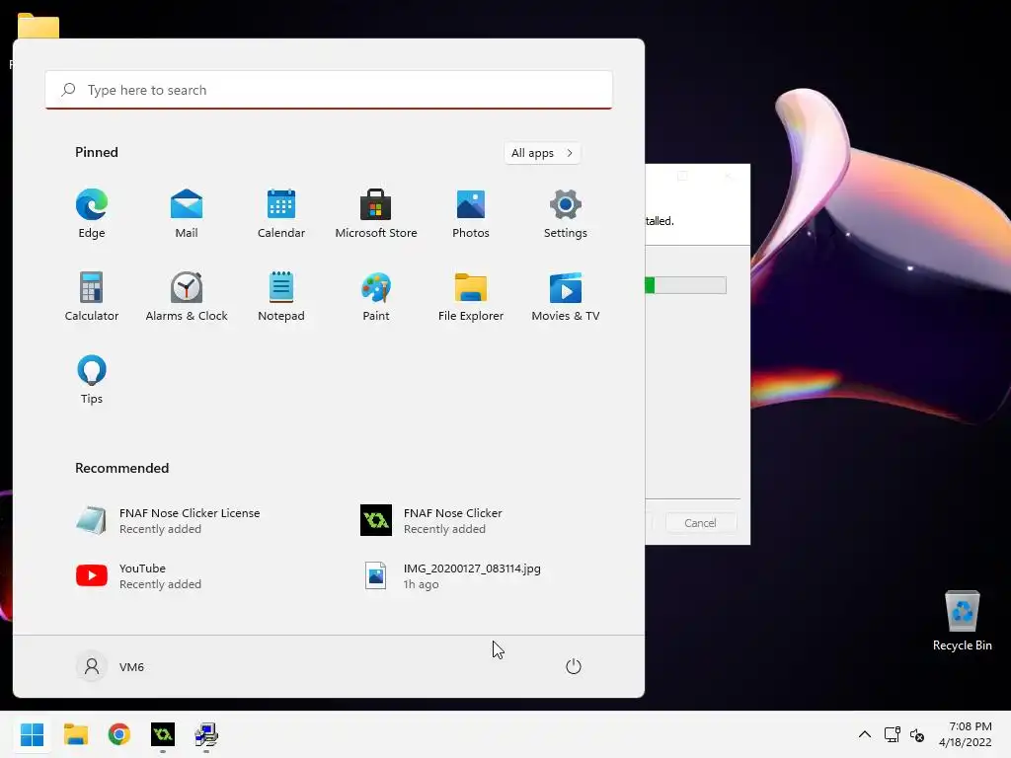This screenshot has width=1011, height=758.
Task: Launch the Photos app
Action: coord(471,213)
